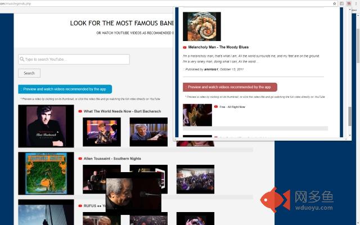
Task: Open 'Allen Toussaint - Southern Nights' title link
Action: coord(112,159)
